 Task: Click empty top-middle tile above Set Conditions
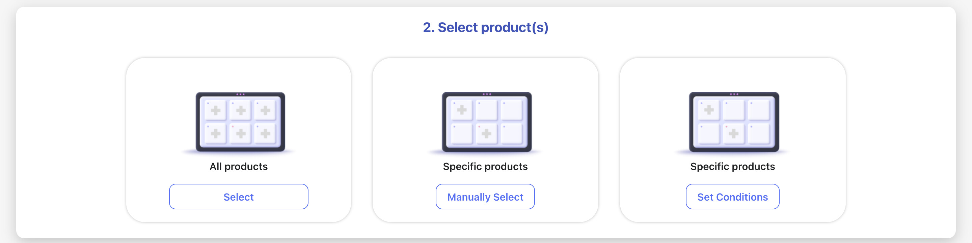tap(733, 110)
